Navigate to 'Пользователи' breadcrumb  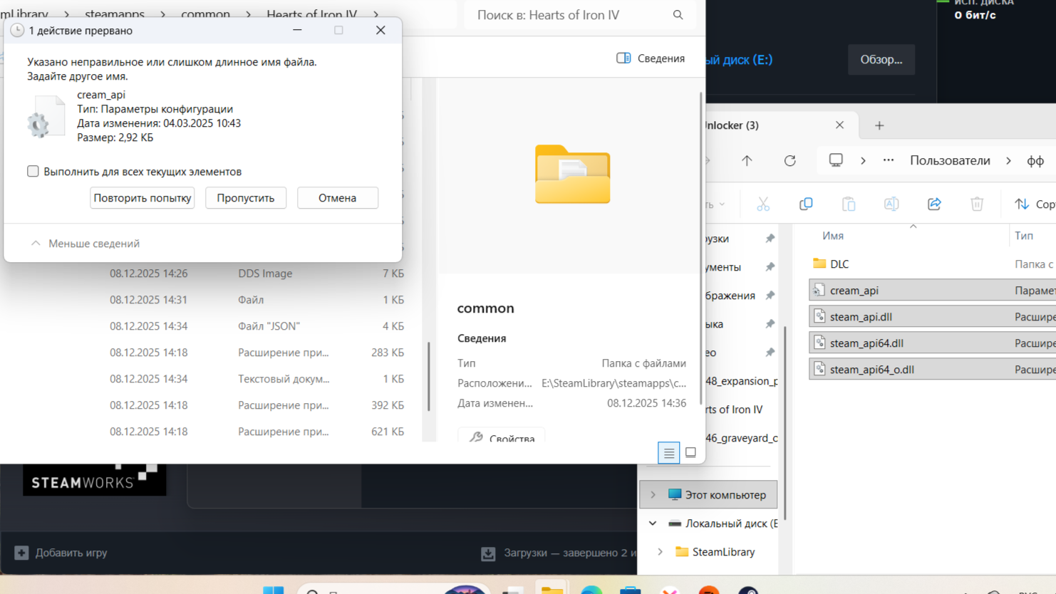click(x=950, y=161)
